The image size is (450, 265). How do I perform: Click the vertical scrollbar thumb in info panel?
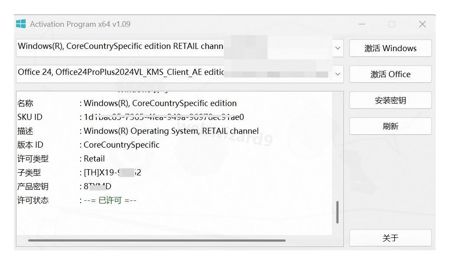337,212
